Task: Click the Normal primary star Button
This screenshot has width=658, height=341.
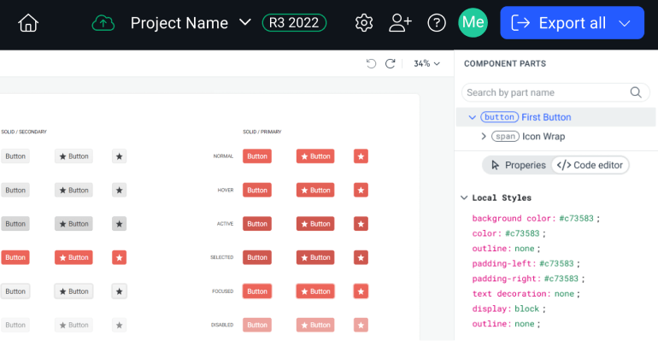Action: click(x=315, y=156)
